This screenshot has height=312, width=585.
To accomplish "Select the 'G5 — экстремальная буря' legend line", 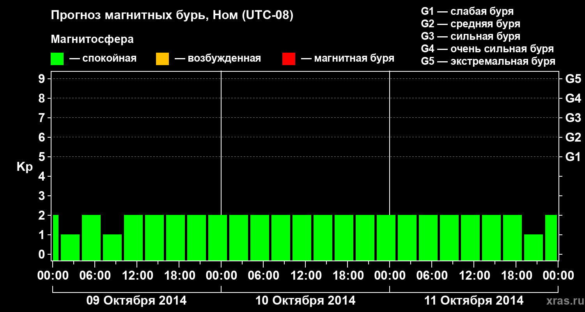I will click(488, 61).
